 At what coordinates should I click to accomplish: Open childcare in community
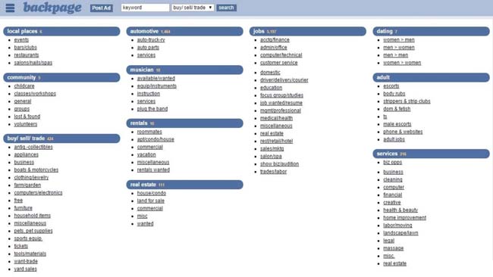tap(24, 86)
